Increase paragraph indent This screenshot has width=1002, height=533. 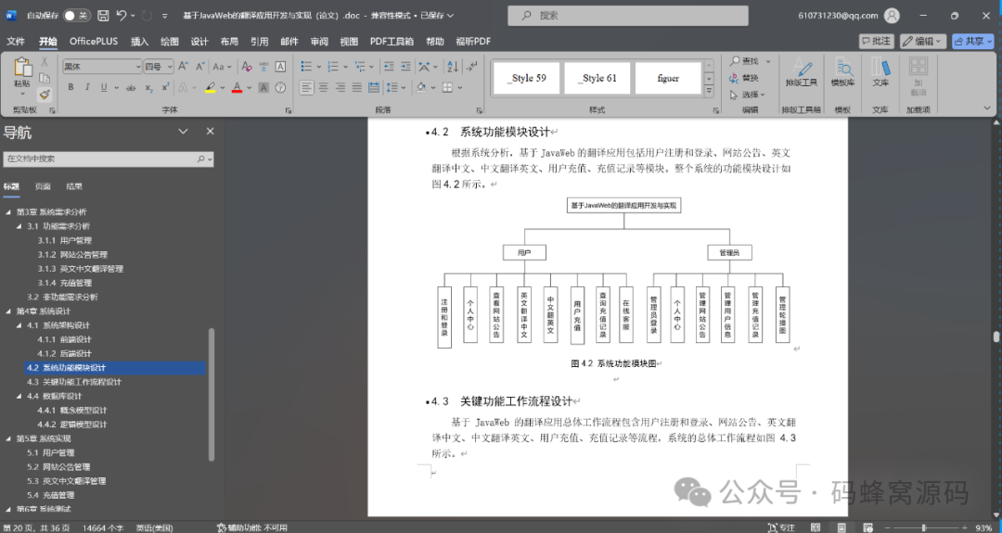coord(405,67)
